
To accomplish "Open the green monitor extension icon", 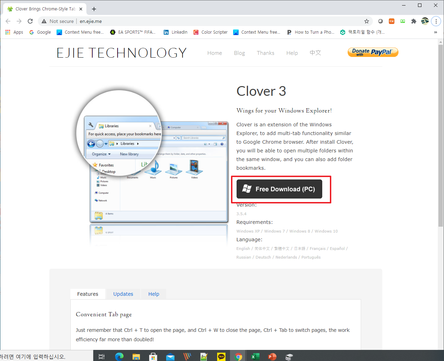I will pos(403,21).
